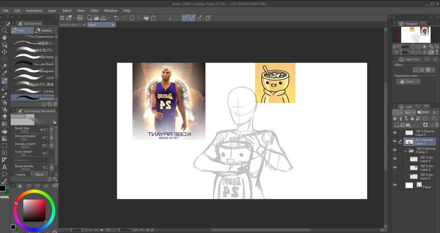Show Layer 2 via visibility box
Viewport: 440px width, 233px height.
pos(395,177)
